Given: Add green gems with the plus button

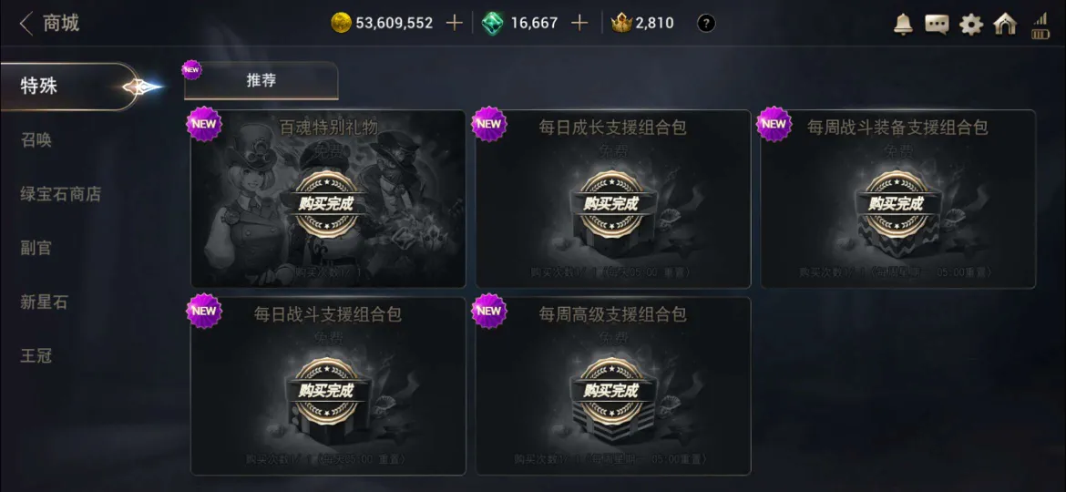Looking at the screenshot, I should coord(579,23).
